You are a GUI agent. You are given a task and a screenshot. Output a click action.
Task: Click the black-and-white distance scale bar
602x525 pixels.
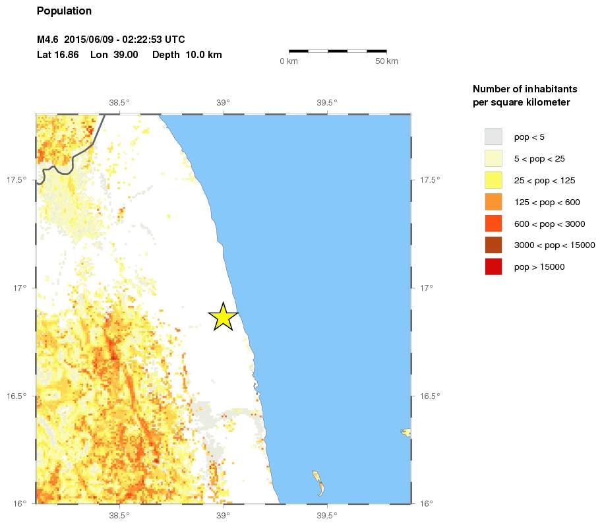pos(338,51)
